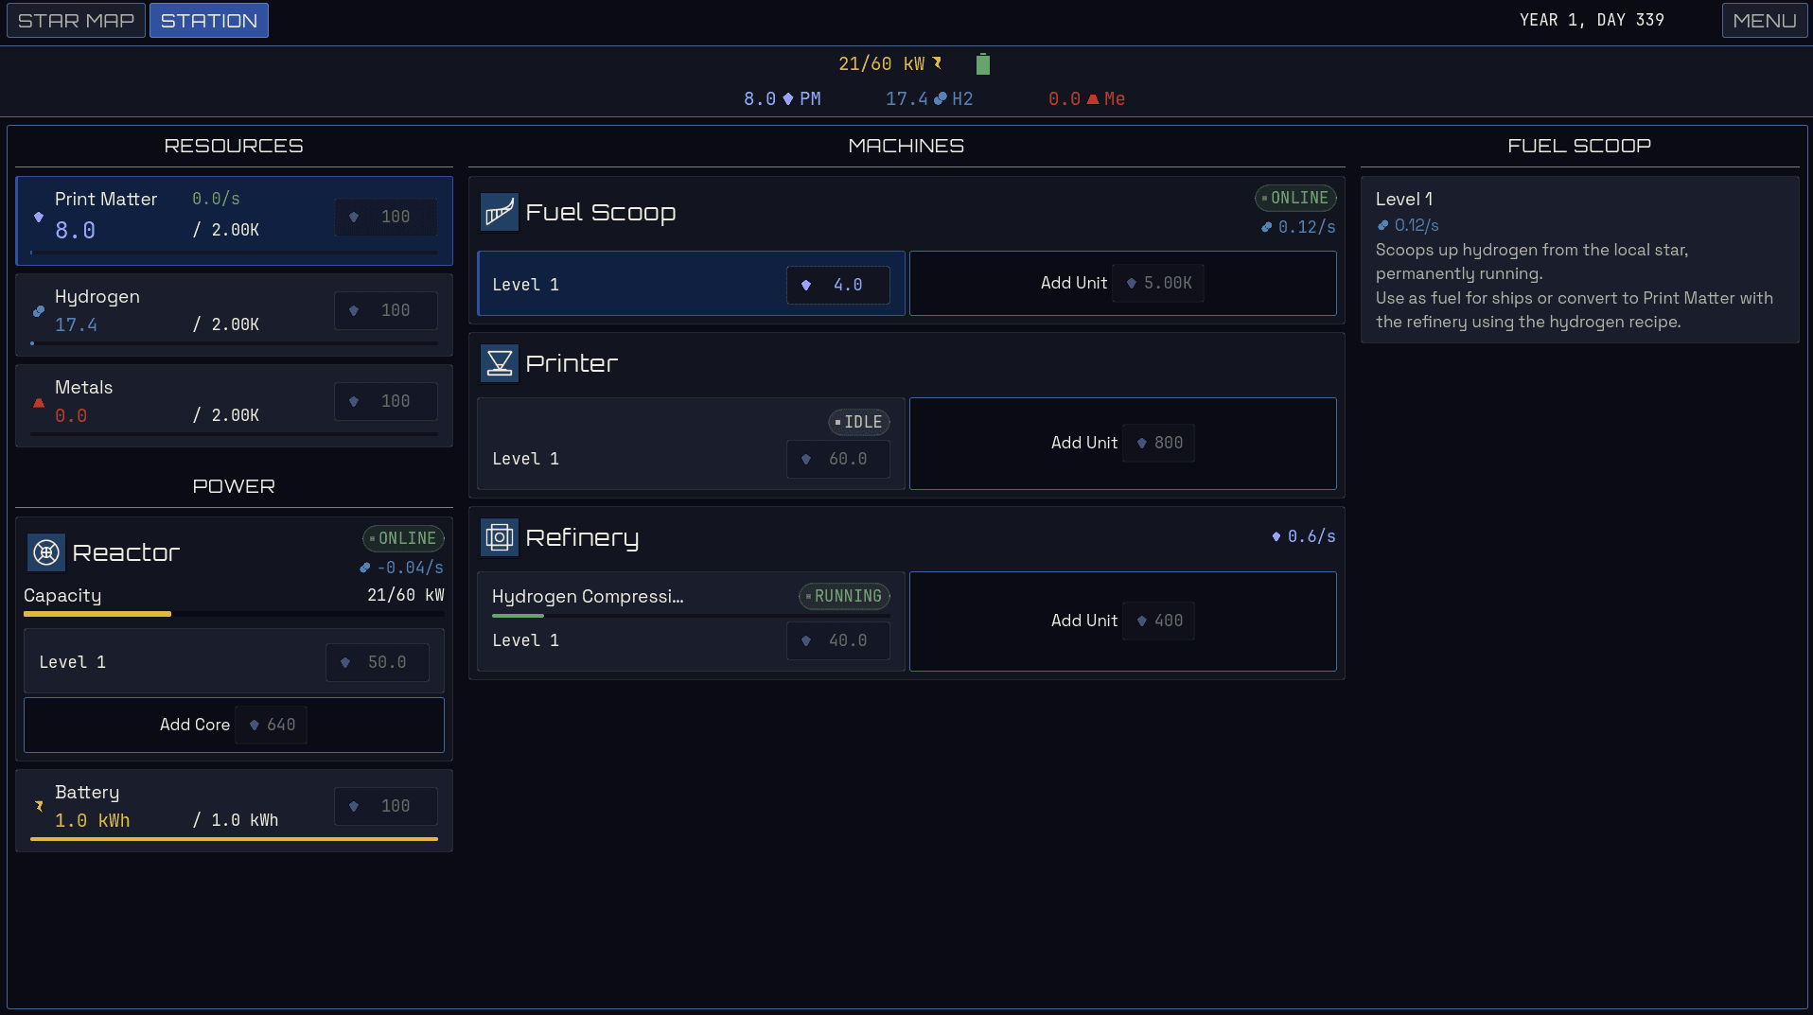The image size is (1813, 1015).
Task: Click the Battery lightning icon
Action: [39, 806]
